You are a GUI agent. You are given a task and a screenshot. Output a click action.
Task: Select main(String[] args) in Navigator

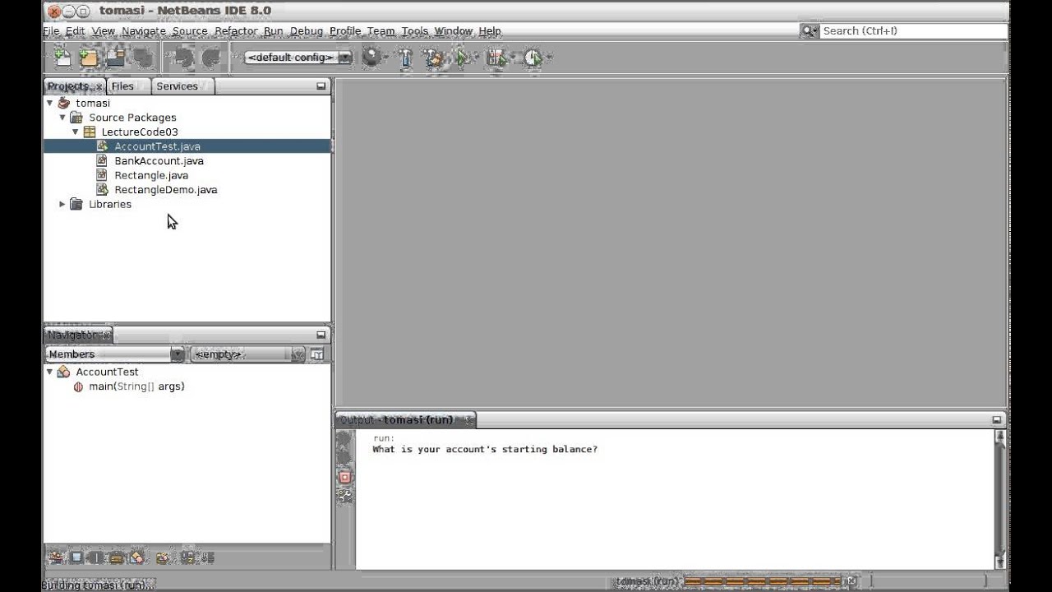pos(136,386)
